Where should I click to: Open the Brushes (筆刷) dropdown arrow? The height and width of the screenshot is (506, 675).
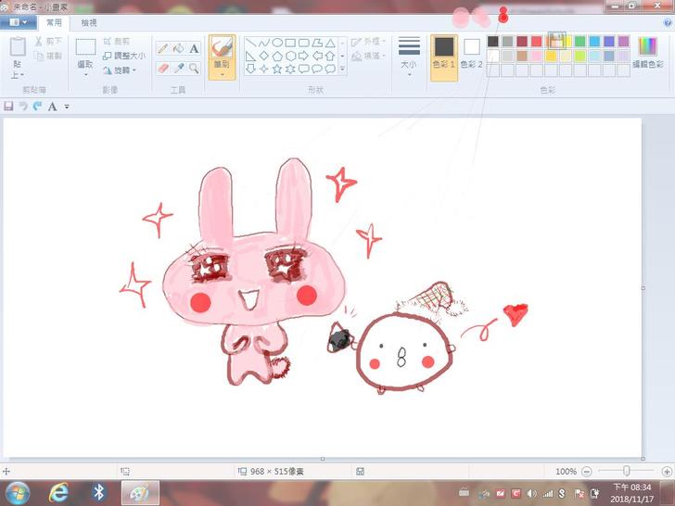[x=222, y=73]
